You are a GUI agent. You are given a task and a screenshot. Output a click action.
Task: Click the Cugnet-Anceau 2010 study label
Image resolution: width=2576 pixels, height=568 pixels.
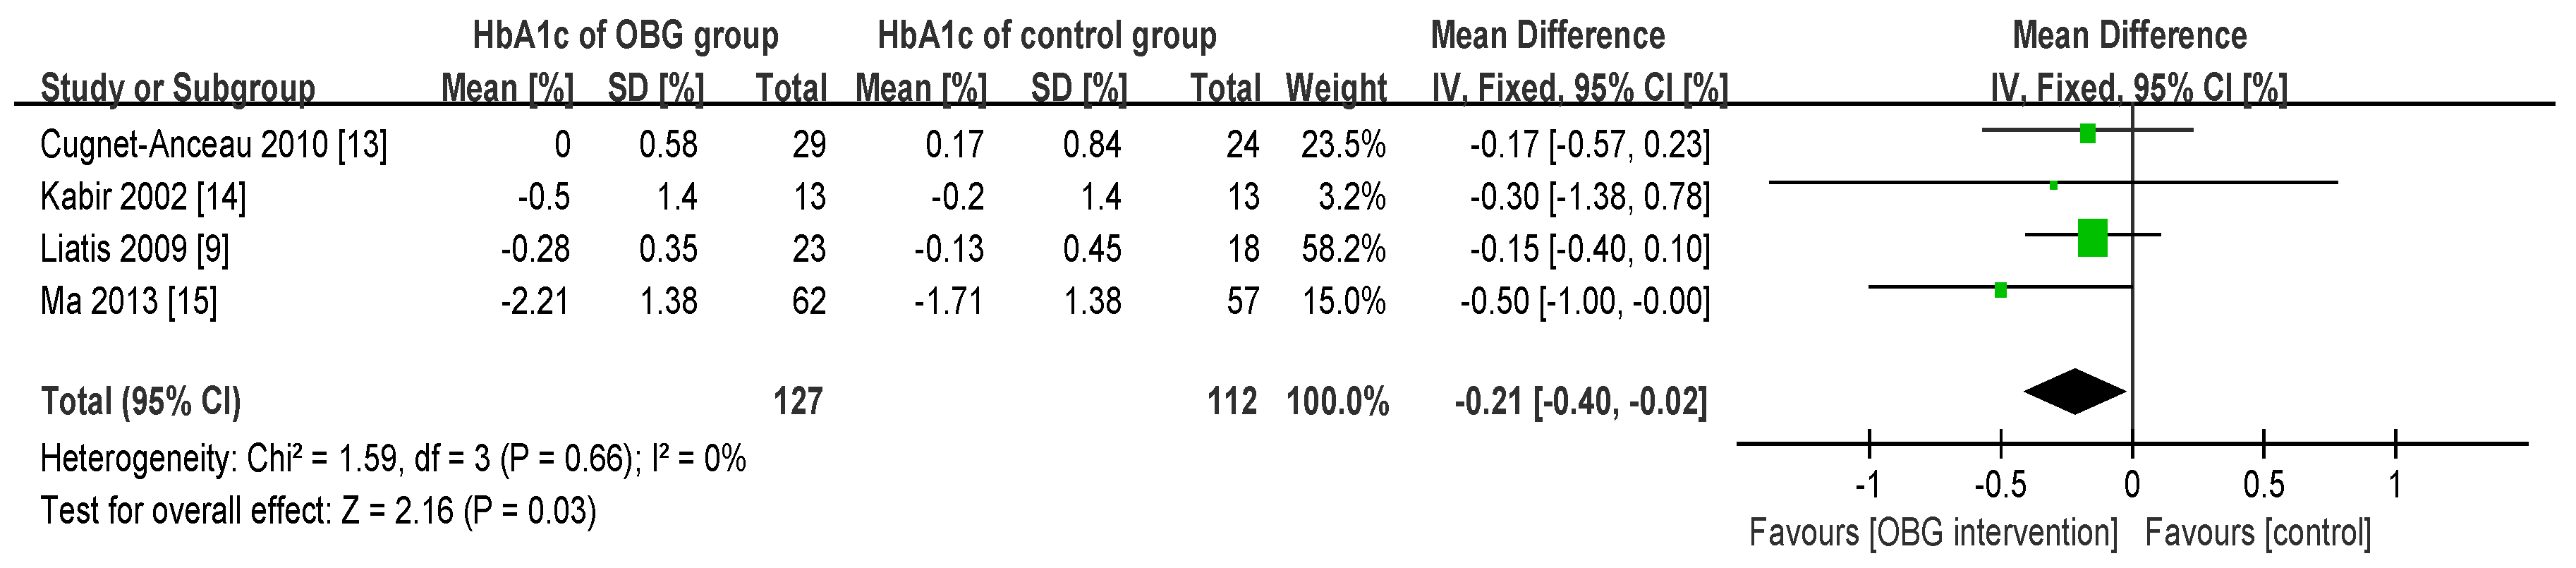coord(213,145)
